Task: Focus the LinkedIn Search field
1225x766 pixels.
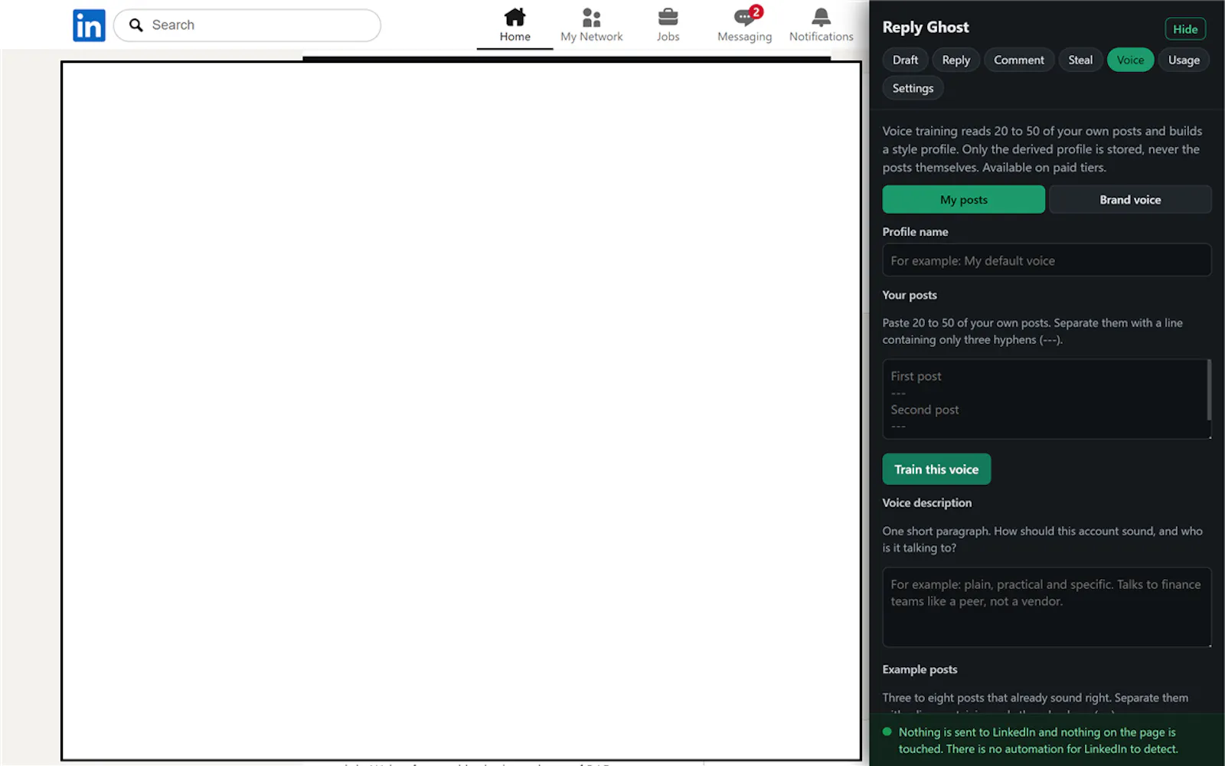Action: [247, 25]
